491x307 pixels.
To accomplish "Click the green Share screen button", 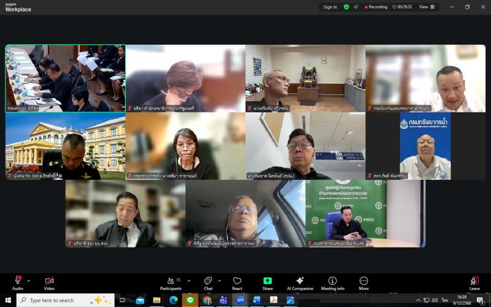I will [x=268, y=283].
